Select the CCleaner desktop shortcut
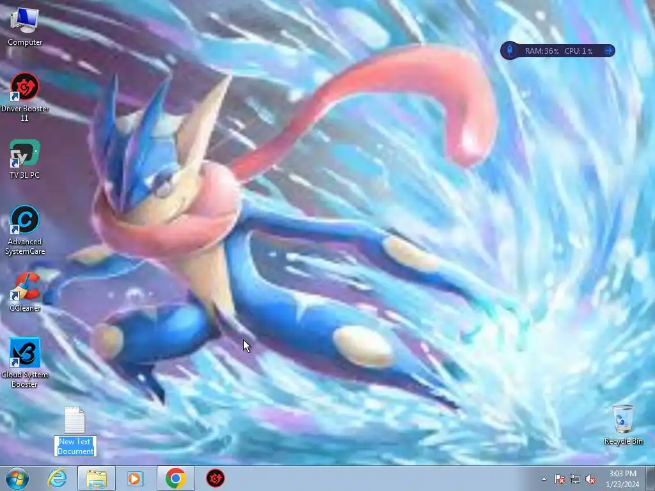This screenshot has width=655, height=491. click(25, 292)
